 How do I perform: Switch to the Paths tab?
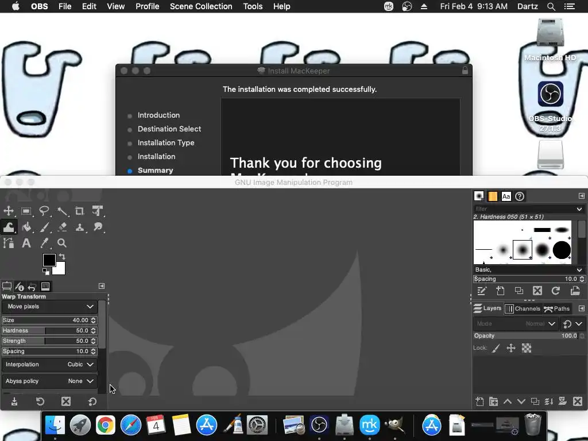[557, 308]
